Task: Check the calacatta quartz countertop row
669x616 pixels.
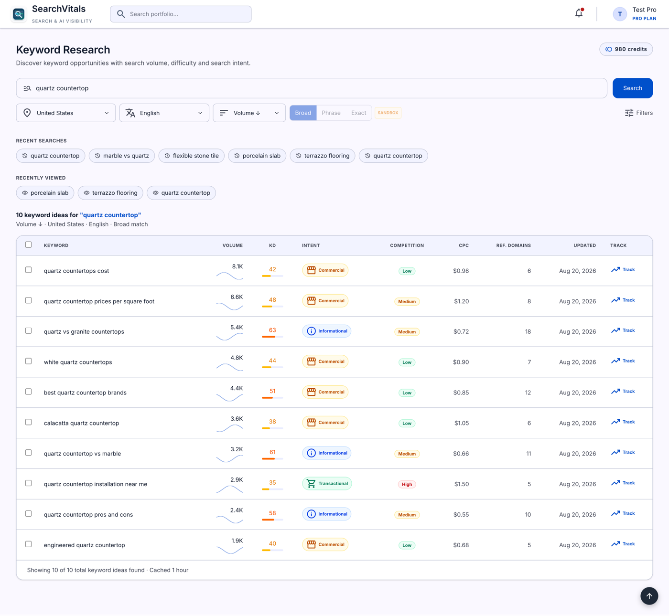Action: point(29,422)
